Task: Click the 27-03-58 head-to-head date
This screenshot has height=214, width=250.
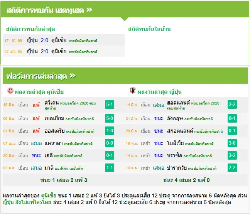Action: point(13,52)
